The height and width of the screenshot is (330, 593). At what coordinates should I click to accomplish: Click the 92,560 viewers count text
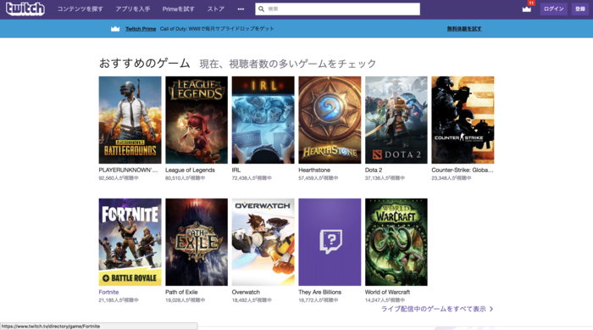pyautogui.click(x=119, y=178)
